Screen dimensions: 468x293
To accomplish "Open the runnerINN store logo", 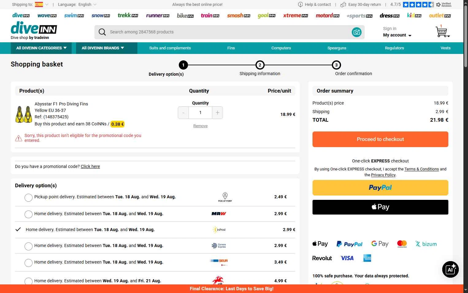I will [158, 15].
